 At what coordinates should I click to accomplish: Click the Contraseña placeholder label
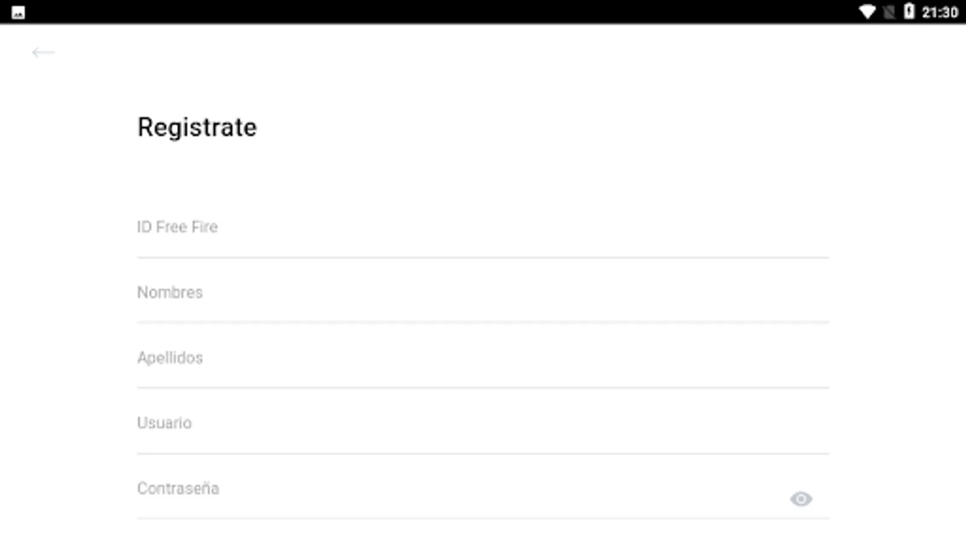[x=178, y=489]
